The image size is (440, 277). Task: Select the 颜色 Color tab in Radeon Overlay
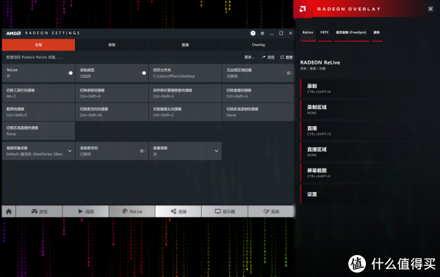pos(377,33)
